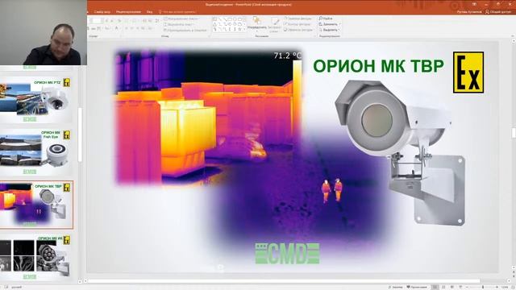The width and height of the screenshot is (516, 290).
Task: Open the Рецензирование ribbon tab
Action: point(128,12)
